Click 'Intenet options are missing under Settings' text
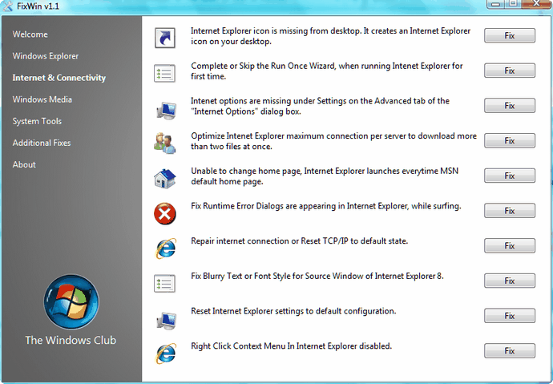Screen dimensions: 553x384 click(x=320, y=106)
